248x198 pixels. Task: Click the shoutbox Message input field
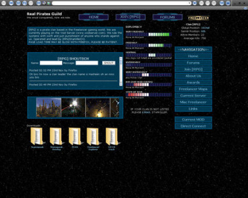click(87, 63)
